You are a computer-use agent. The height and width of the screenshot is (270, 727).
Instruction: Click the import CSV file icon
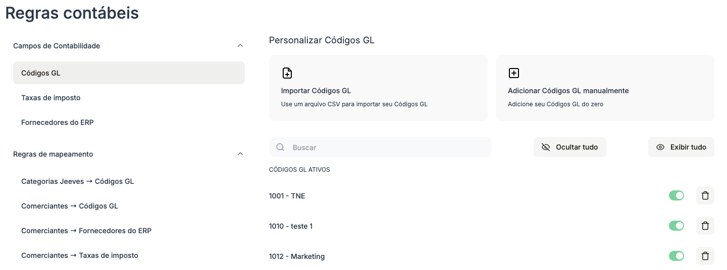[x=287, y=73]
